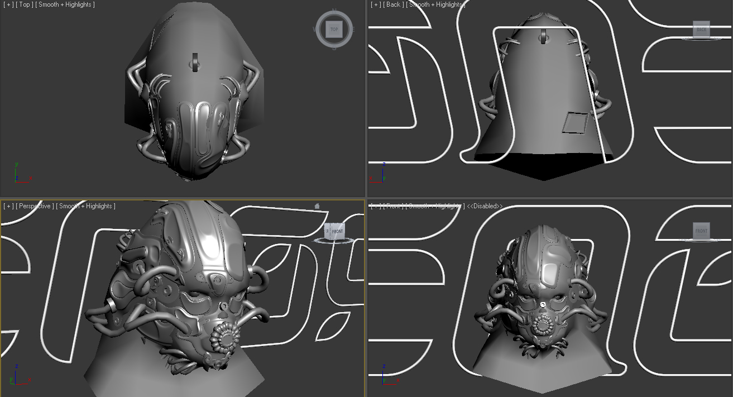Click the S compass letter on the Top ViewCube

(334, 47)
